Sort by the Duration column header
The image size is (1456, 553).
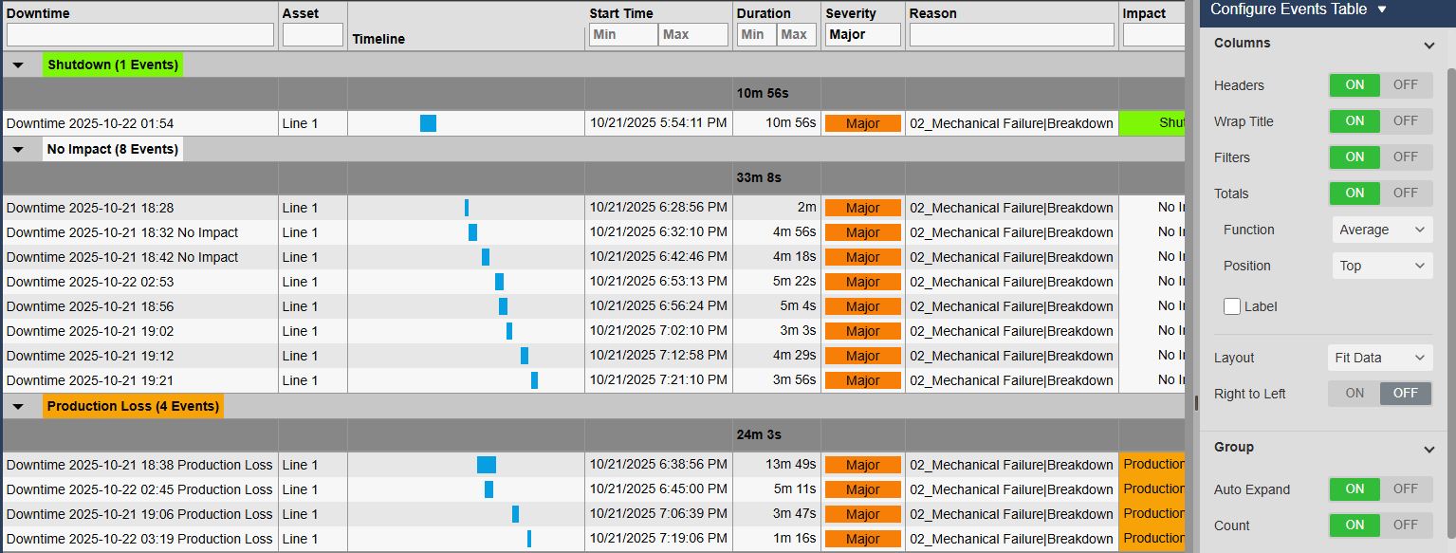pyautogui.click(x=764, y=13)
